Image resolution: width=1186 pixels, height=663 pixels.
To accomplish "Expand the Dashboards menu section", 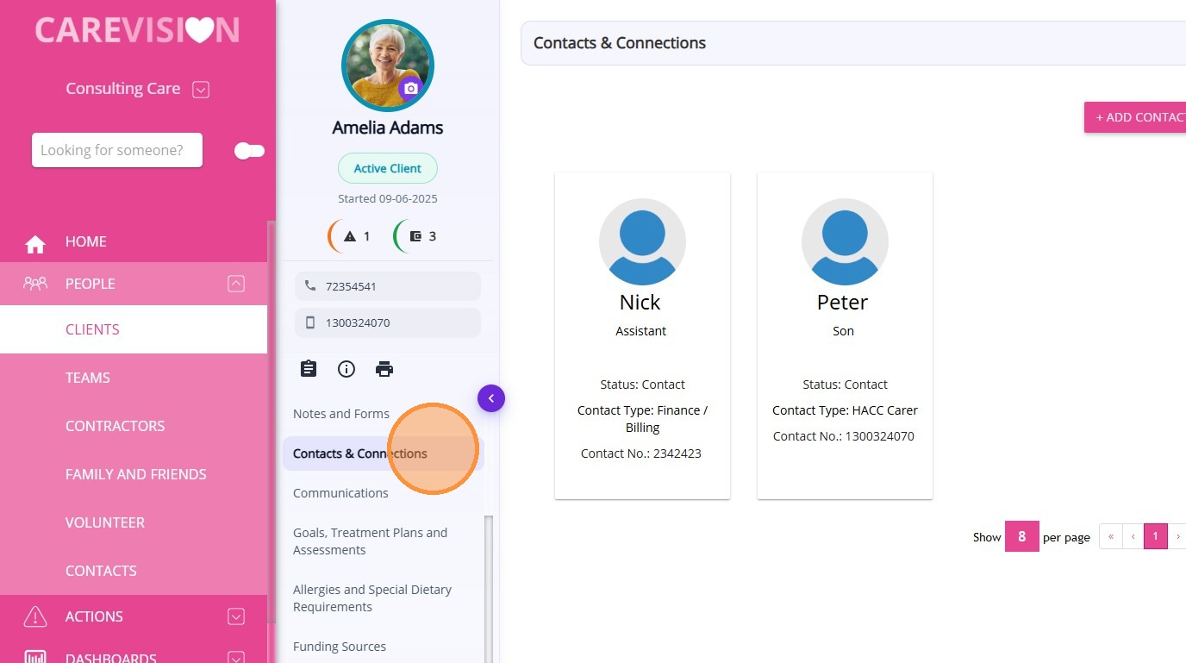I will click(x=236, y=658).
